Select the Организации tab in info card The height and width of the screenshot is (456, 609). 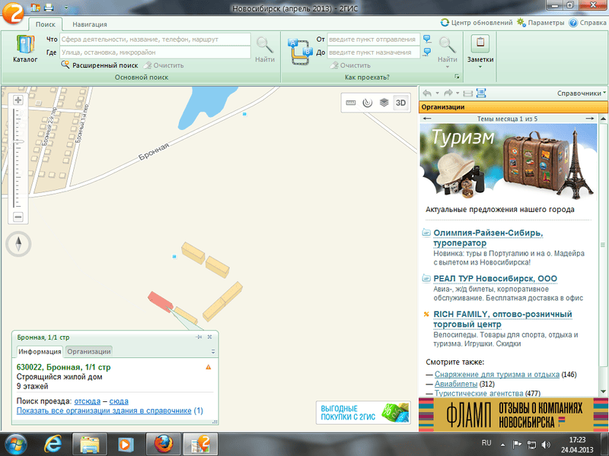point(89,351)
